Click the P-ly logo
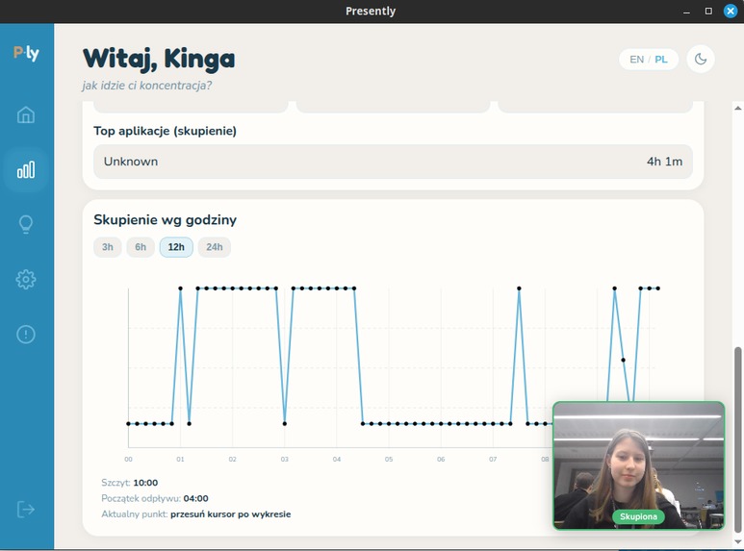The image size is (744, 551). coord(26,53)
